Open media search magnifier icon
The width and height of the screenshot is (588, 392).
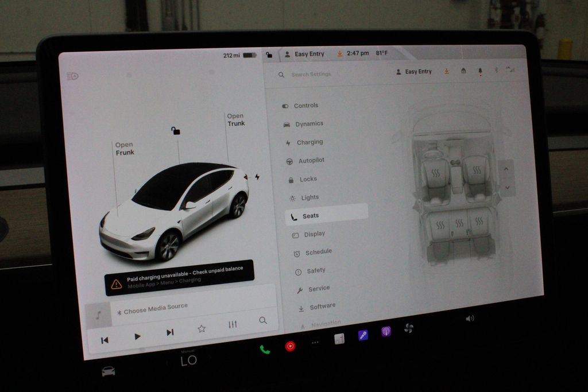[x=263, y=320]
